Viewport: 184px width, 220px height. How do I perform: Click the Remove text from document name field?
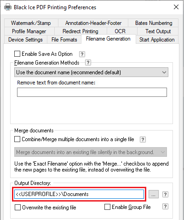point(92,92)
